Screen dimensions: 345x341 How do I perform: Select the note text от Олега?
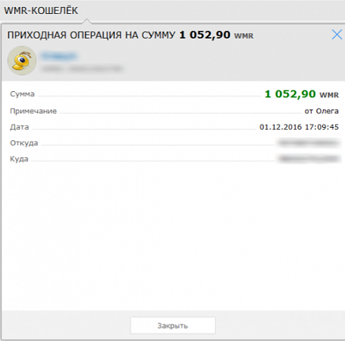[x=322, y=111]
